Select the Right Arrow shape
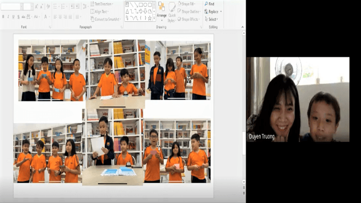 coord(141,11)
